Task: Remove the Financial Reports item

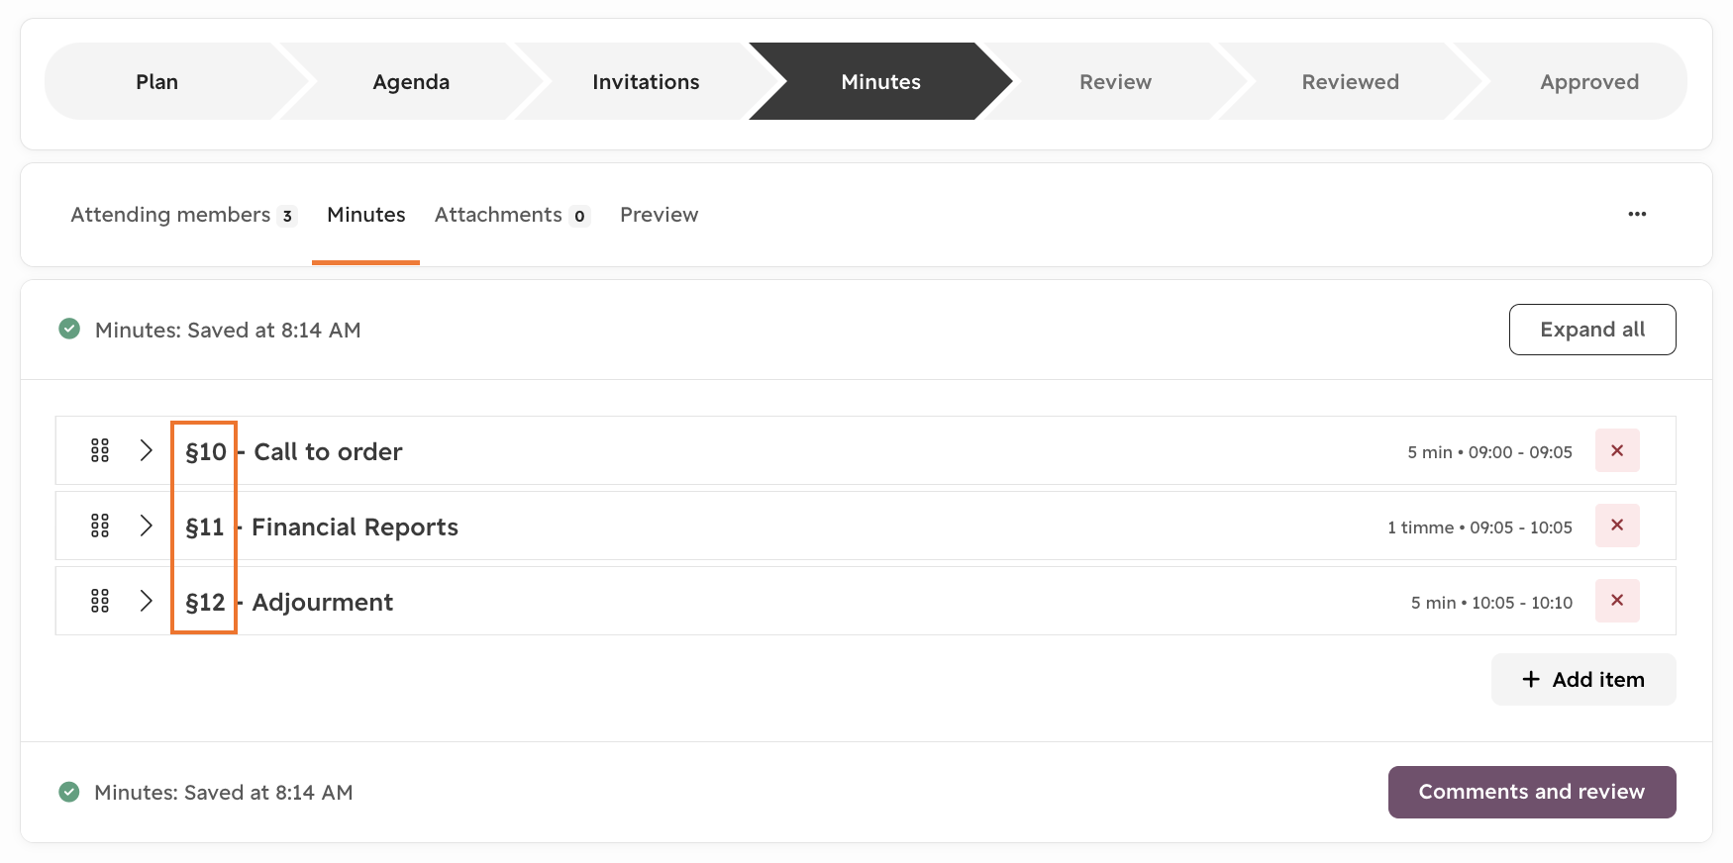Action: (x=1617, y=526)
